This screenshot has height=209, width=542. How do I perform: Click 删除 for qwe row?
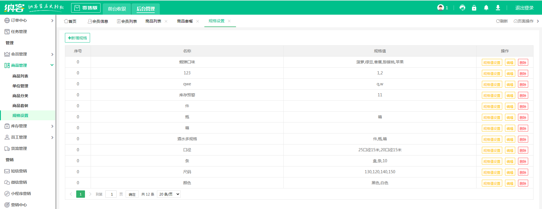[523, 85]
